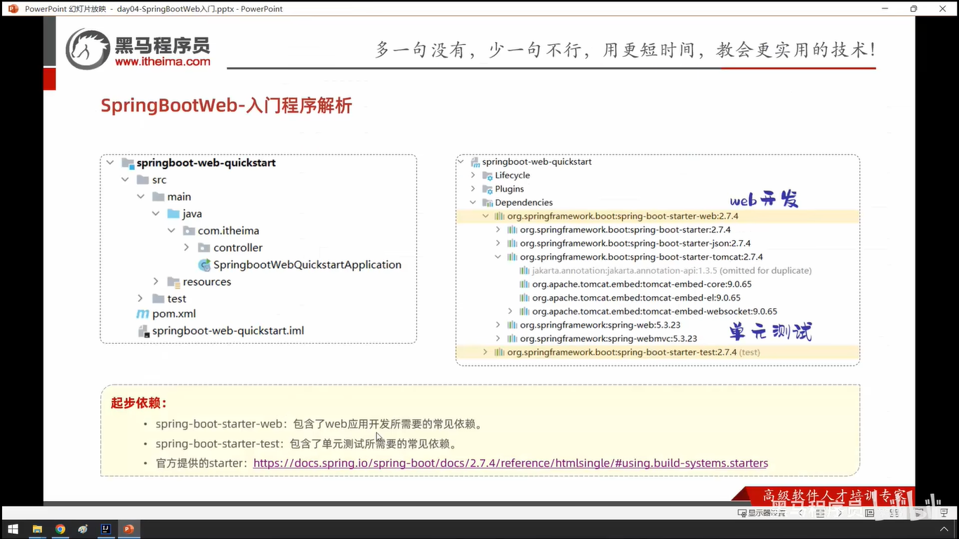Click the controller package folder icon
Viewport: 959px width, 539px height.
204,247
